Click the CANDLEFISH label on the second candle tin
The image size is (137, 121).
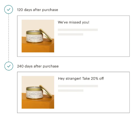coord(35,94)
